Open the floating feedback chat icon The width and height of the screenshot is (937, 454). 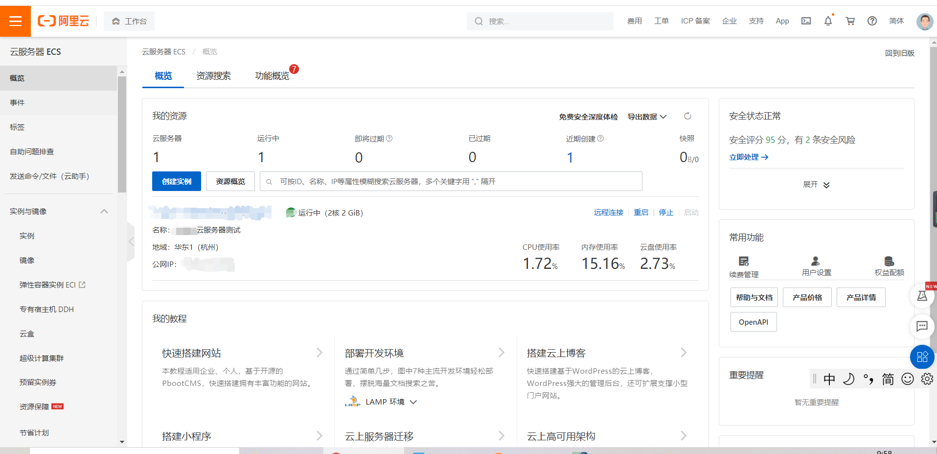[922, 326]
